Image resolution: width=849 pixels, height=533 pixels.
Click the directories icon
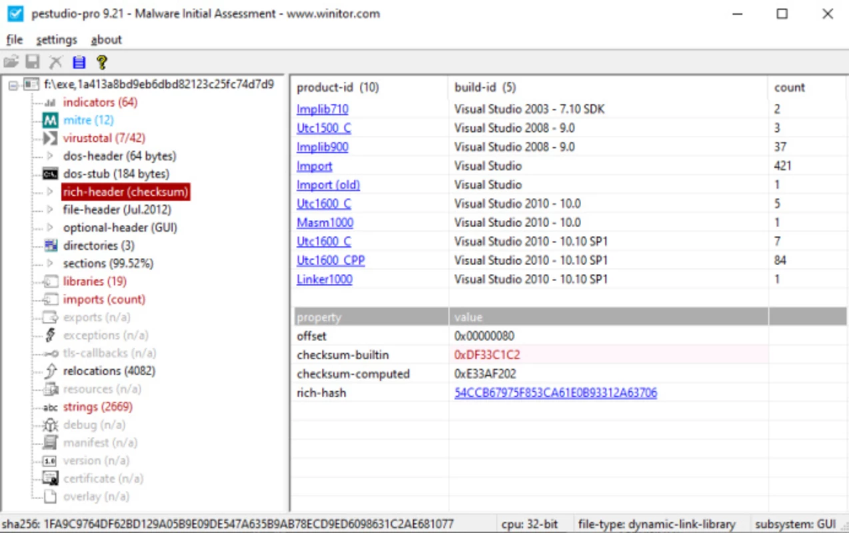[50, 246]
